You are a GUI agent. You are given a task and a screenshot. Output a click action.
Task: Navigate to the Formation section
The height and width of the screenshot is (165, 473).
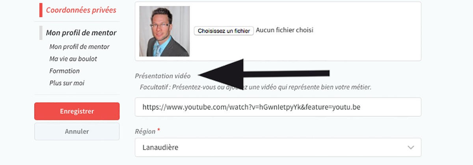[x=64, y=71]
